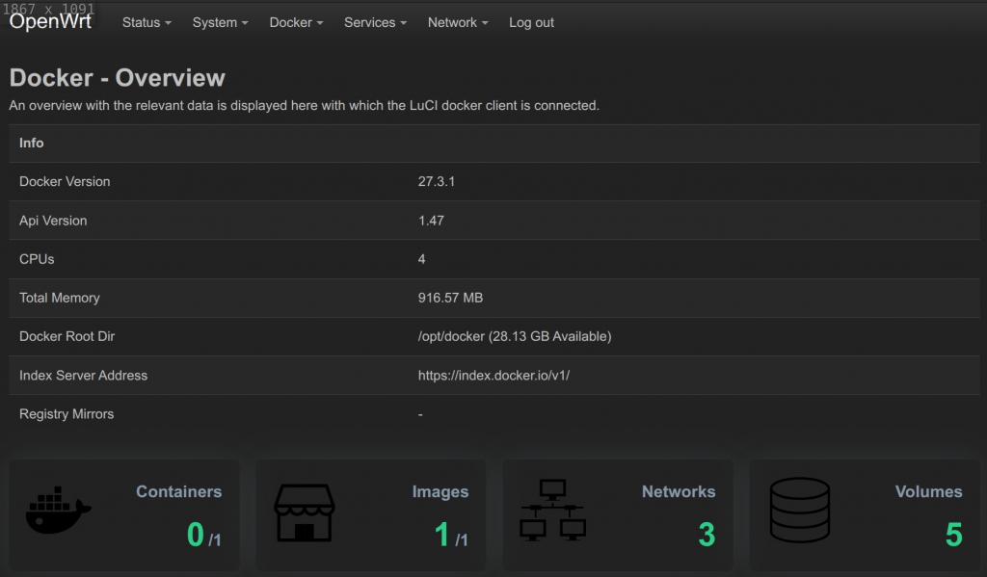987x577 pixels.
Task: Click the Index Server Address label
Action: coord(83,376)
